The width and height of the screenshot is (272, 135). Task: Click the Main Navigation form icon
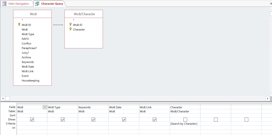pos(4,4)
